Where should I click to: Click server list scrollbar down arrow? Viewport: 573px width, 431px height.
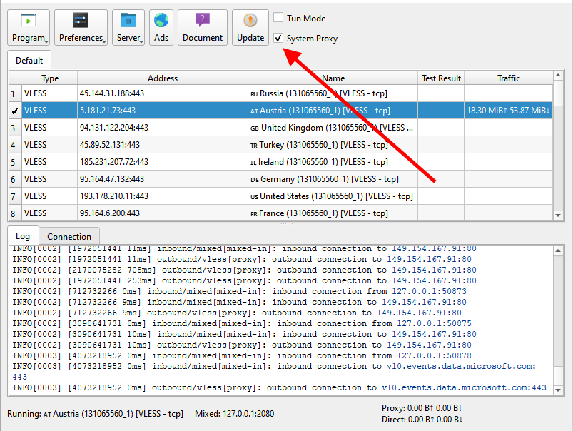(x=558, y=215)
